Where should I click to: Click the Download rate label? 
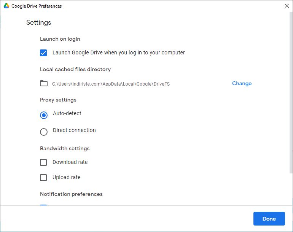coord(70,162)
